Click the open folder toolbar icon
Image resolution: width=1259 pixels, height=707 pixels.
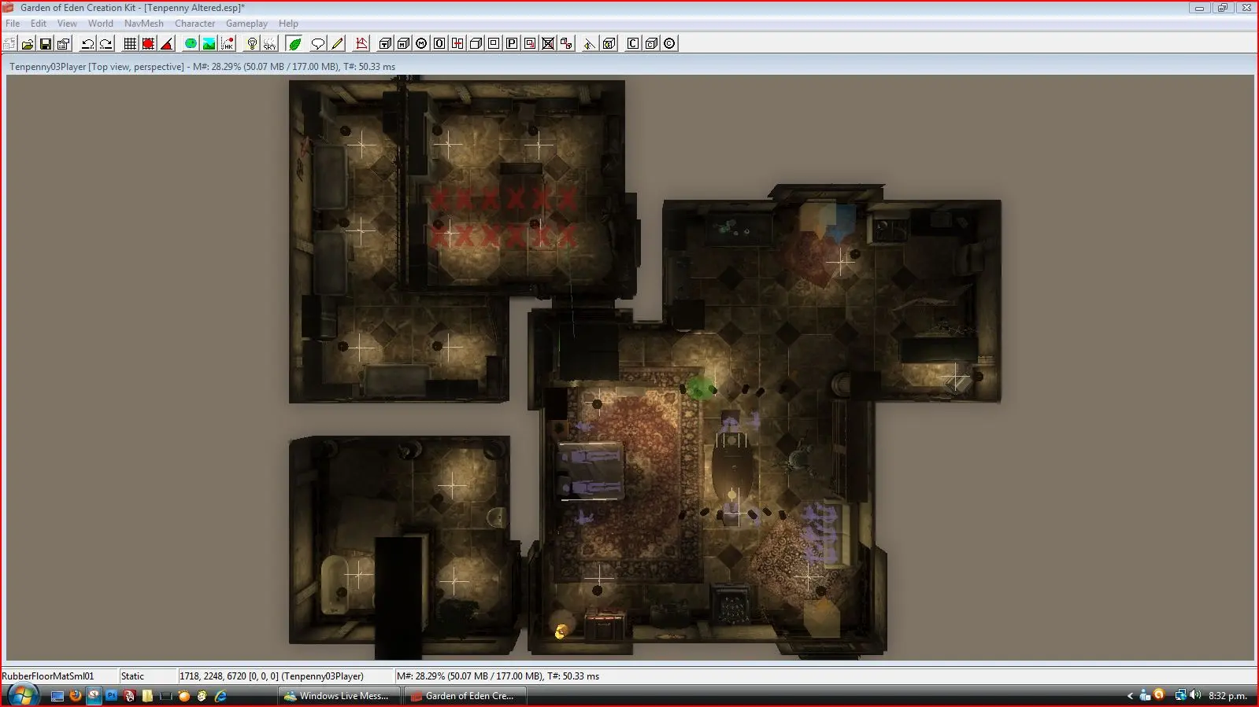[28, 44]
